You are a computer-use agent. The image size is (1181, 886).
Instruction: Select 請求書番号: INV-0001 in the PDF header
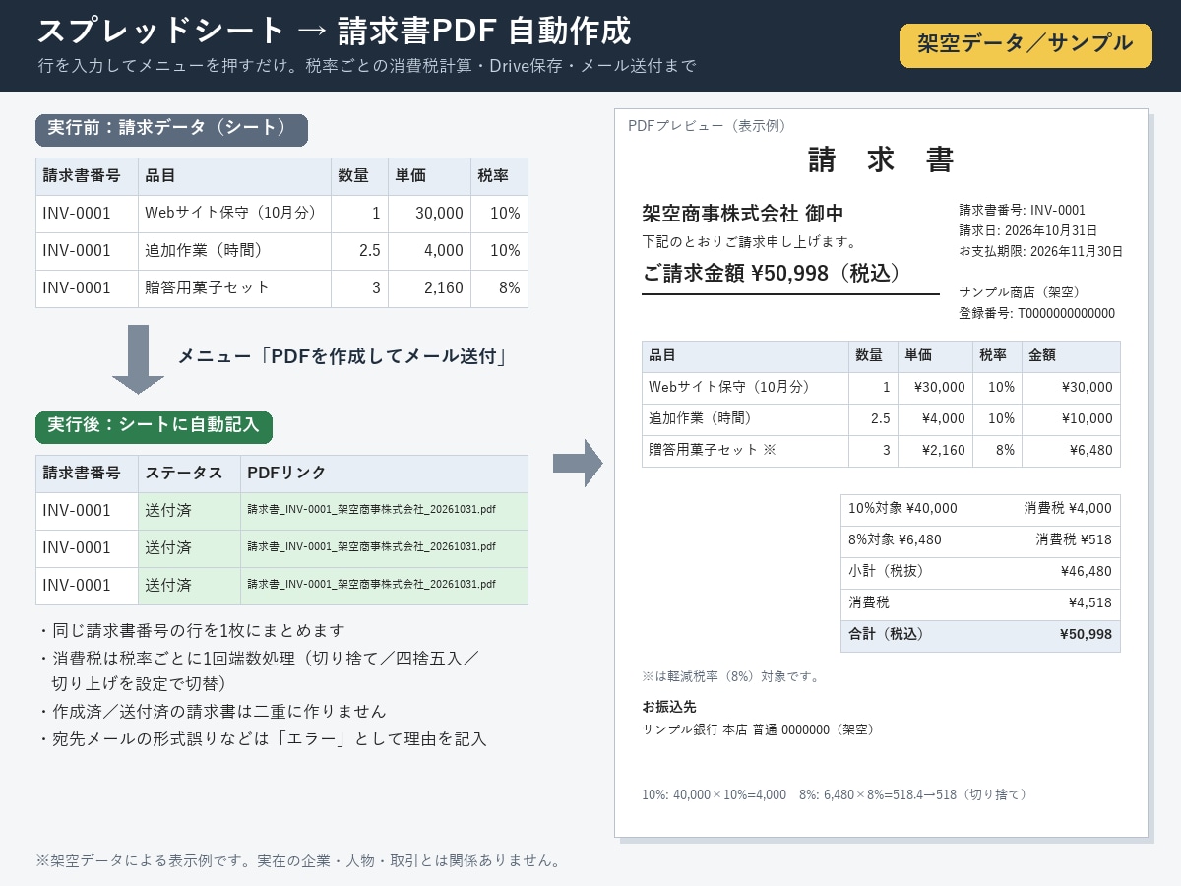[x=1023, y=210]
